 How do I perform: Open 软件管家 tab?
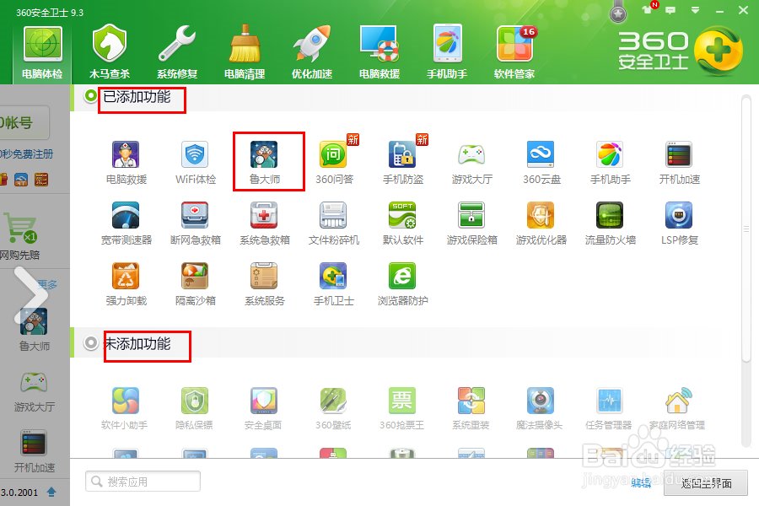[514, 52]
